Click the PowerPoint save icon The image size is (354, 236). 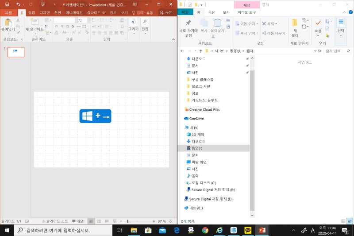pos(7,4)
